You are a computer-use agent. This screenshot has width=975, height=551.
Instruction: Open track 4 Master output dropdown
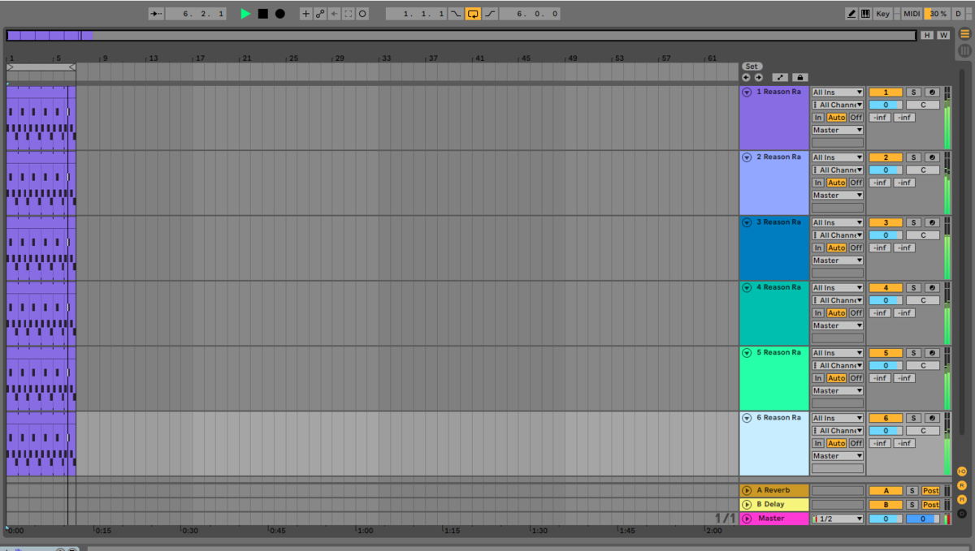(x=838, y=325)
